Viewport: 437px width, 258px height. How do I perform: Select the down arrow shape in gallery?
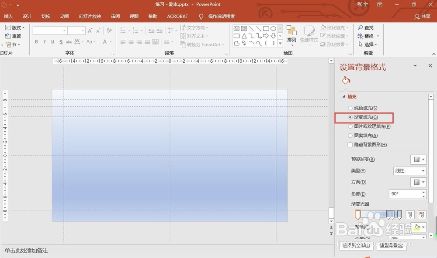click(x=273, y=36)
